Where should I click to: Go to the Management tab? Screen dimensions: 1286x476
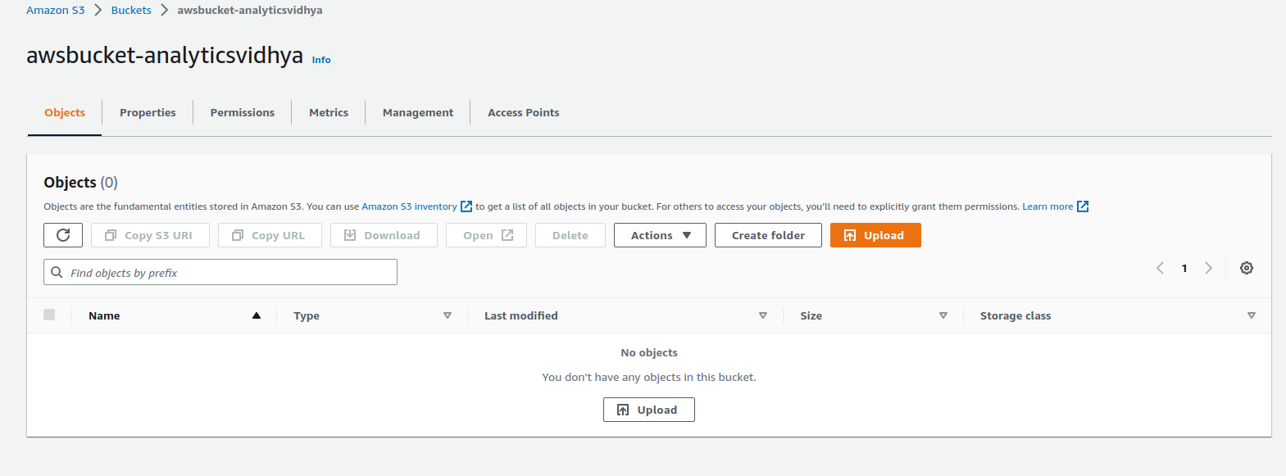click(418, 113)
